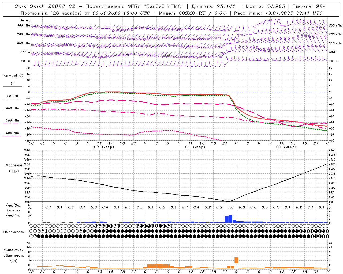Click the 10 м wind level label at left

pos(25,61)
